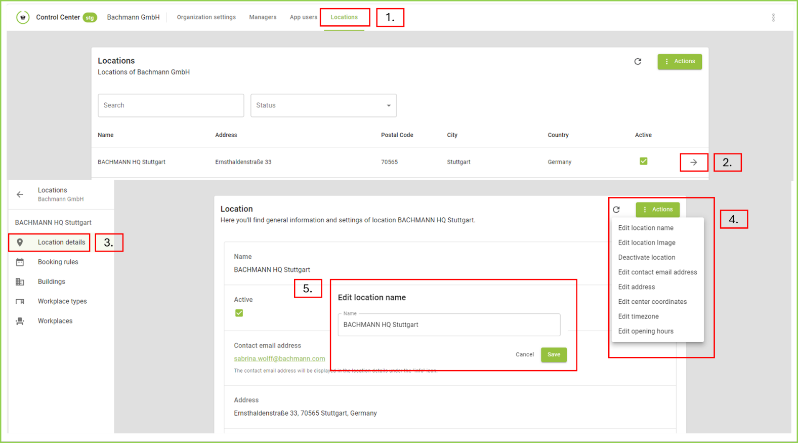Screen dimensions: 798x443
Task: Save the edited location name
Action: 554,354
